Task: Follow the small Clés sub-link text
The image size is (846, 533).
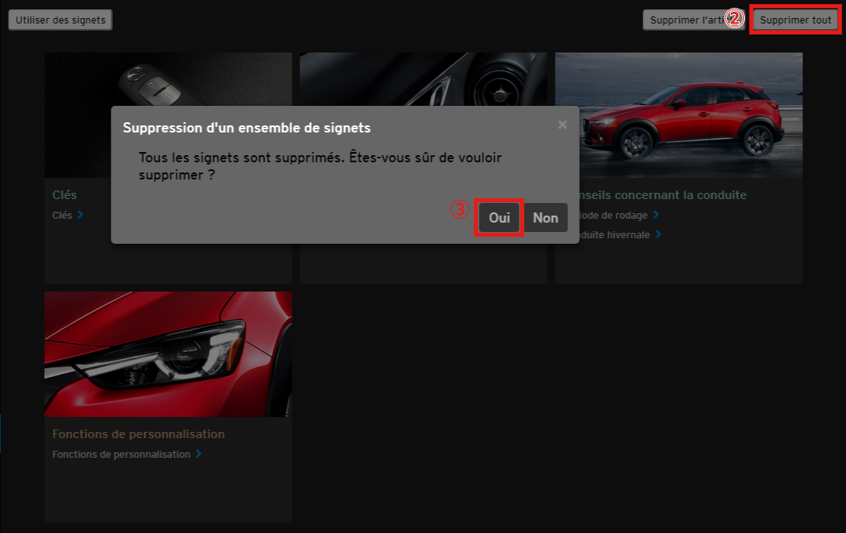Action: click(62, 215)
